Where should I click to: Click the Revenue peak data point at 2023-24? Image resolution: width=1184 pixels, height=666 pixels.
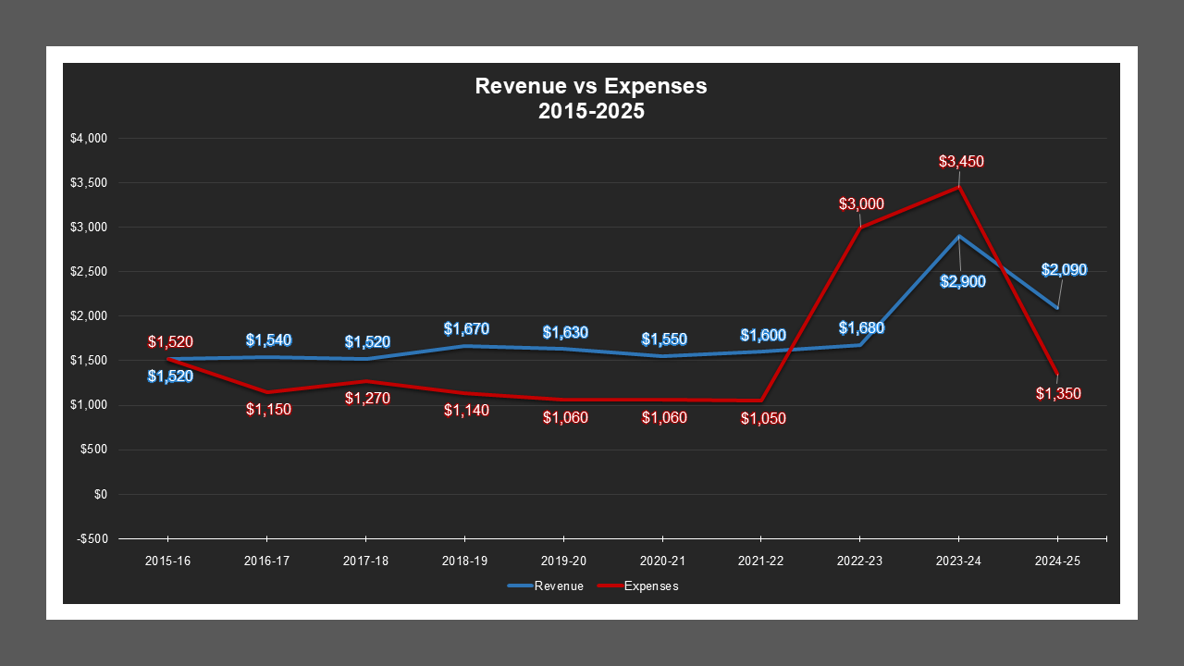959,235
